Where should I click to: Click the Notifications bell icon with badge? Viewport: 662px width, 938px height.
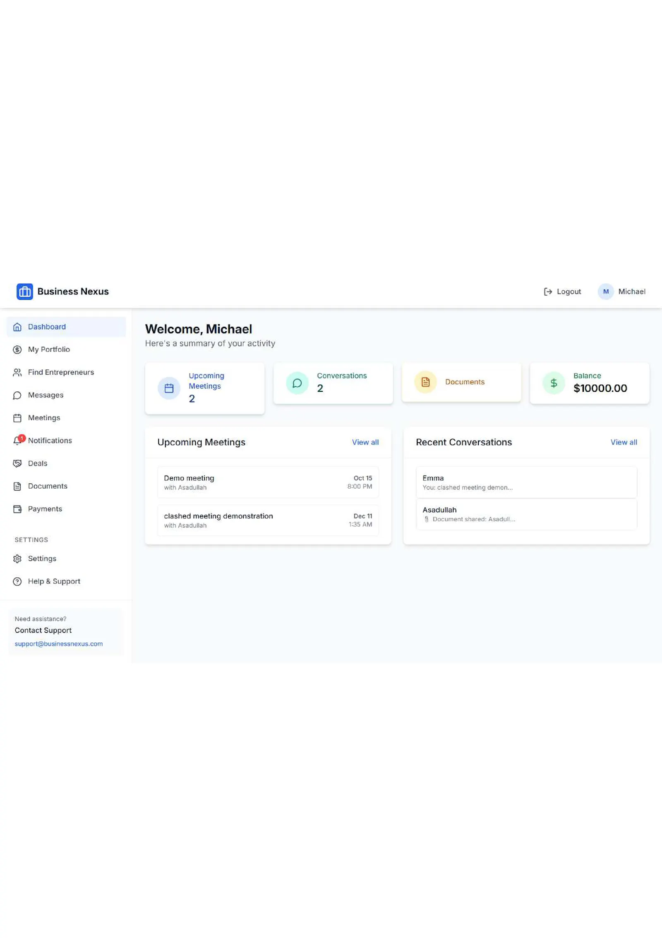[x=17, y=441]
